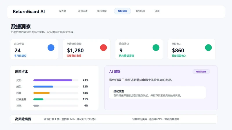Click the 需要商家审核 link

74,56
